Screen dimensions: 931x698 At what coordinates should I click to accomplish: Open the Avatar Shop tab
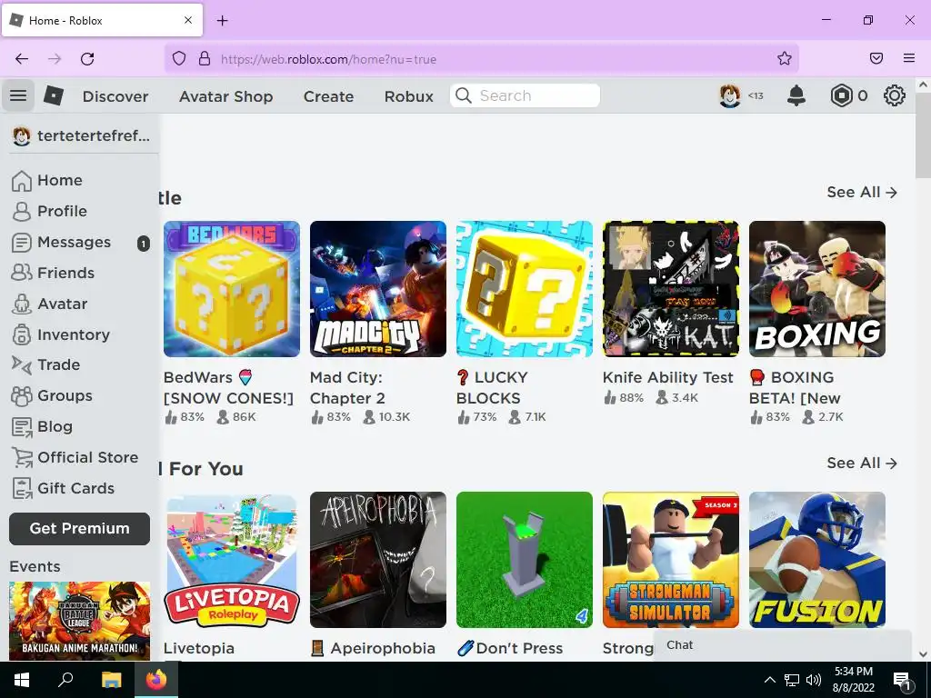pyautogui.click(x=225, y=96)
